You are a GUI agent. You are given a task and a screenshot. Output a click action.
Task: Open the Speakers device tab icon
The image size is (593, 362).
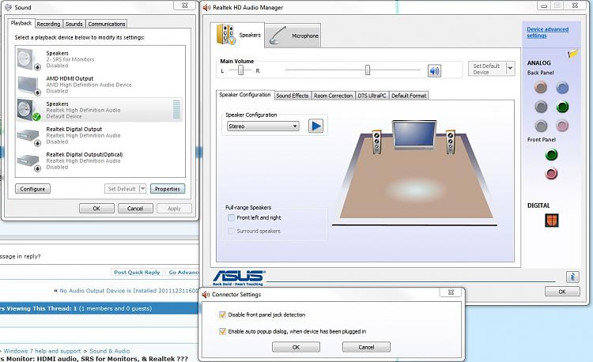[x=226, y=35]
